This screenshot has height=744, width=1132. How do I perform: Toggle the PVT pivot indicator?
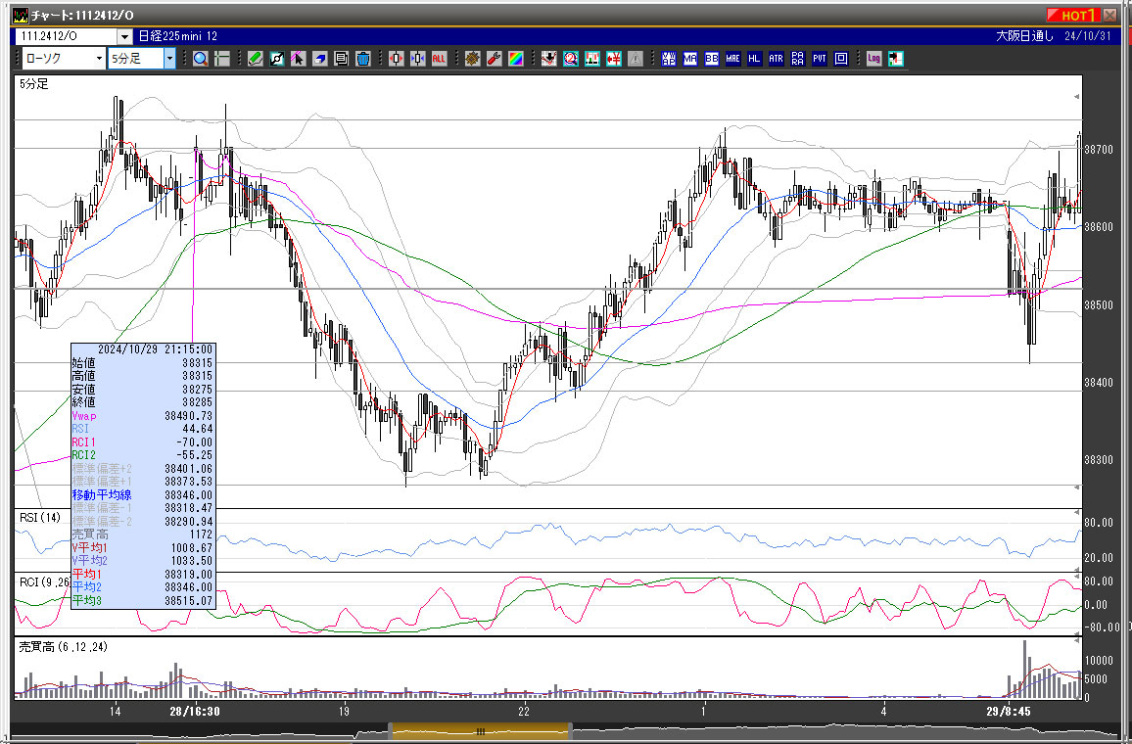[x=820, y=59]
